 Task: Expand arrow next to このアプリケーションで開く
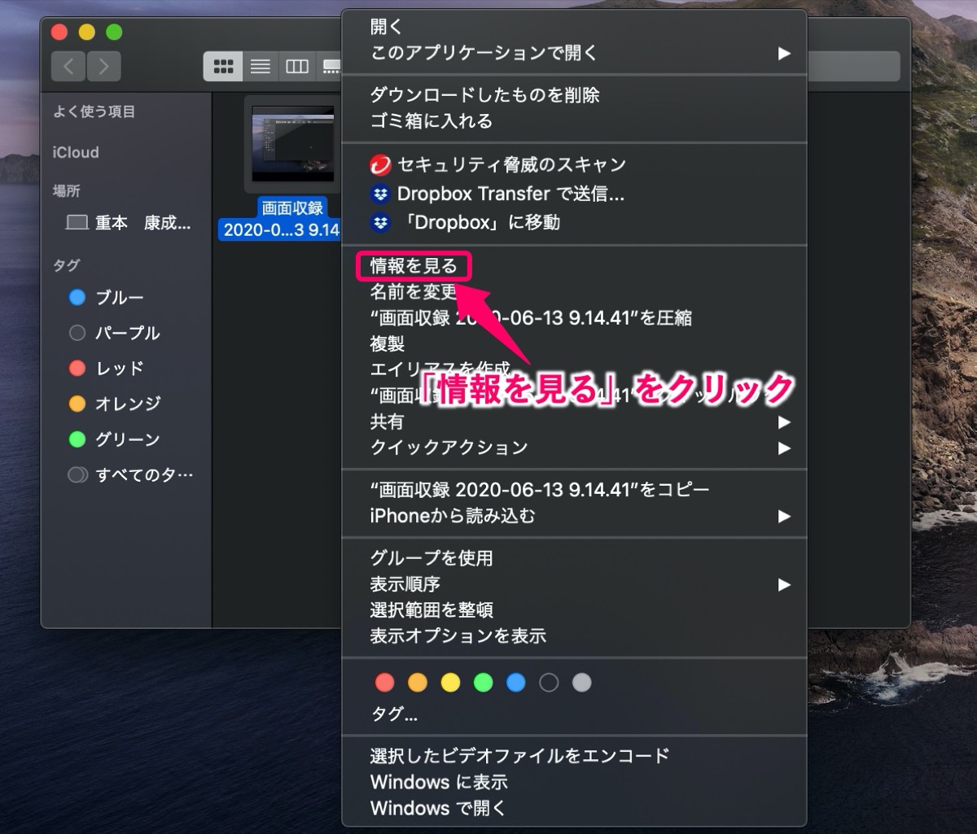783,53
